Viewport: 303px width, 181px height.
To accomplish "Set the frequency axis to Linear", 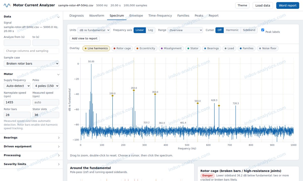I will (x=140, y=30).
